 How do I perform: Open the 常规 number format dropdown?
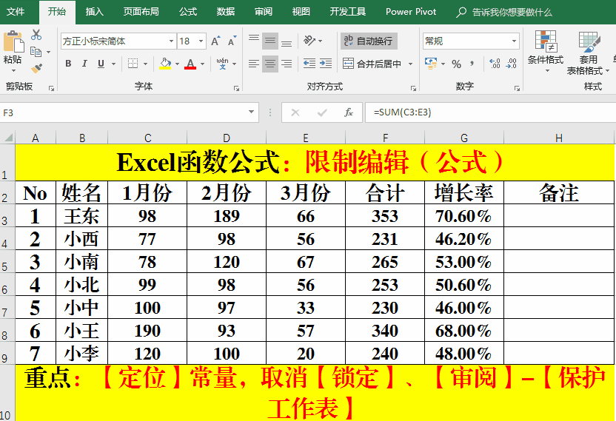click(x=514, y=41)
